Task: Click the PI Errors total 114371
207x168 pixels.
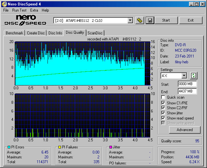Action: (42, 162)
